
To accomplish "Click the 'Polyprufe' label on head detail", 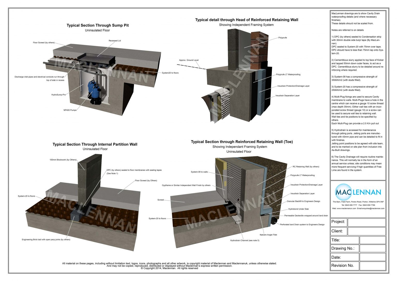I will point(283,38).
